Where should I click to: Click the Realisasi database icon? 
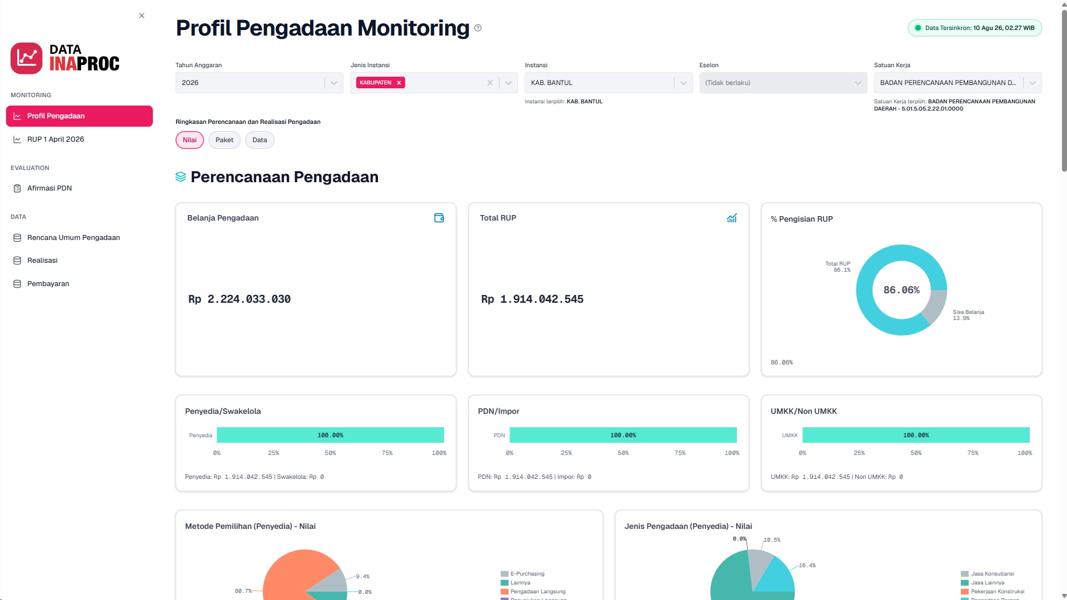[17, 261]
